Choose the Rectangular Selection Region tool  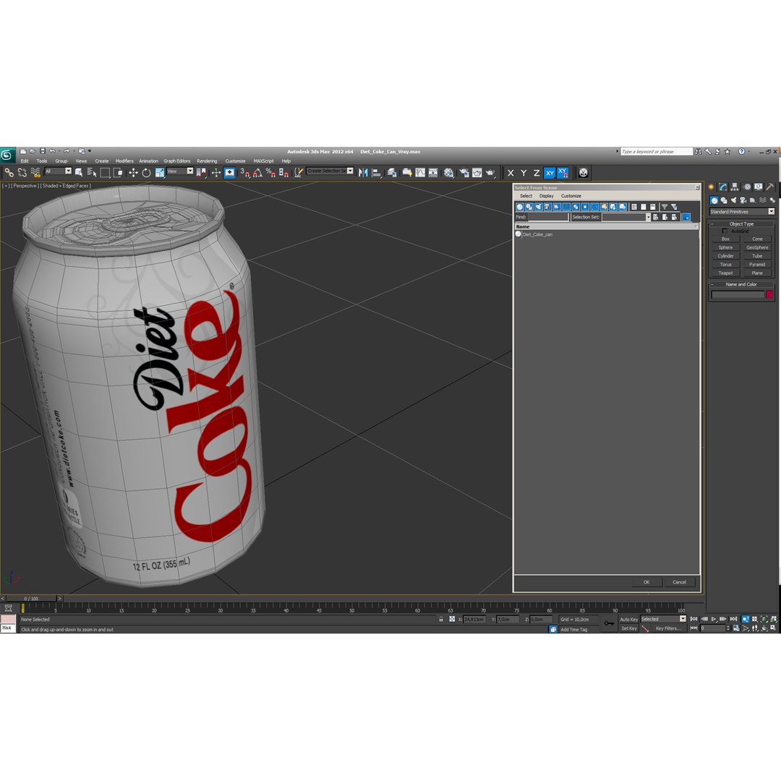pos(105,173)
